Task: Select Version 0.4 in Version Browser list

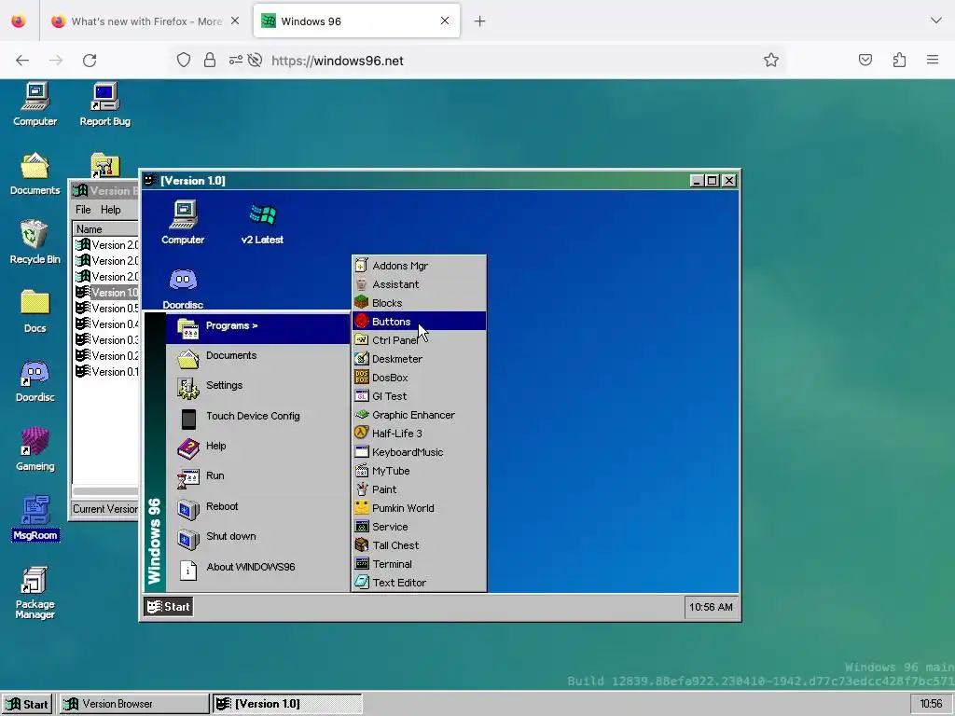Action: point(106,324)
